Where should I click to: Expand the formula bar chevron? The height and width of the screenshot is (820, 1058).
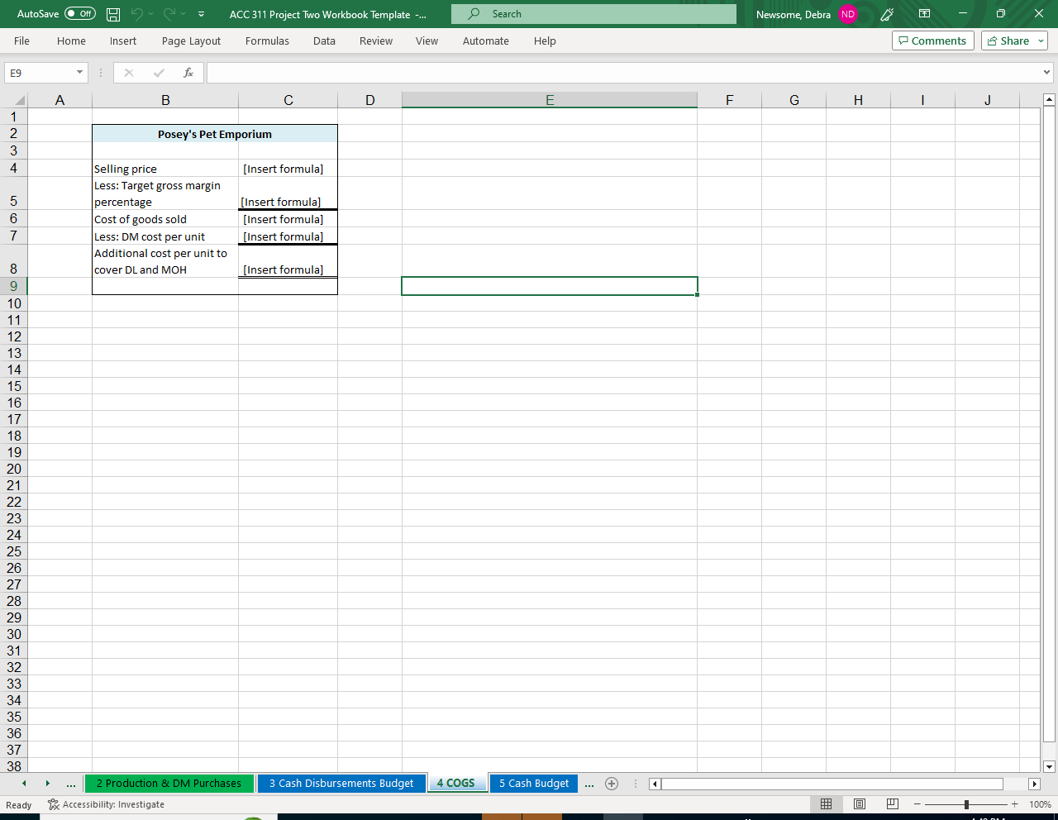[x=1047, y=73]
